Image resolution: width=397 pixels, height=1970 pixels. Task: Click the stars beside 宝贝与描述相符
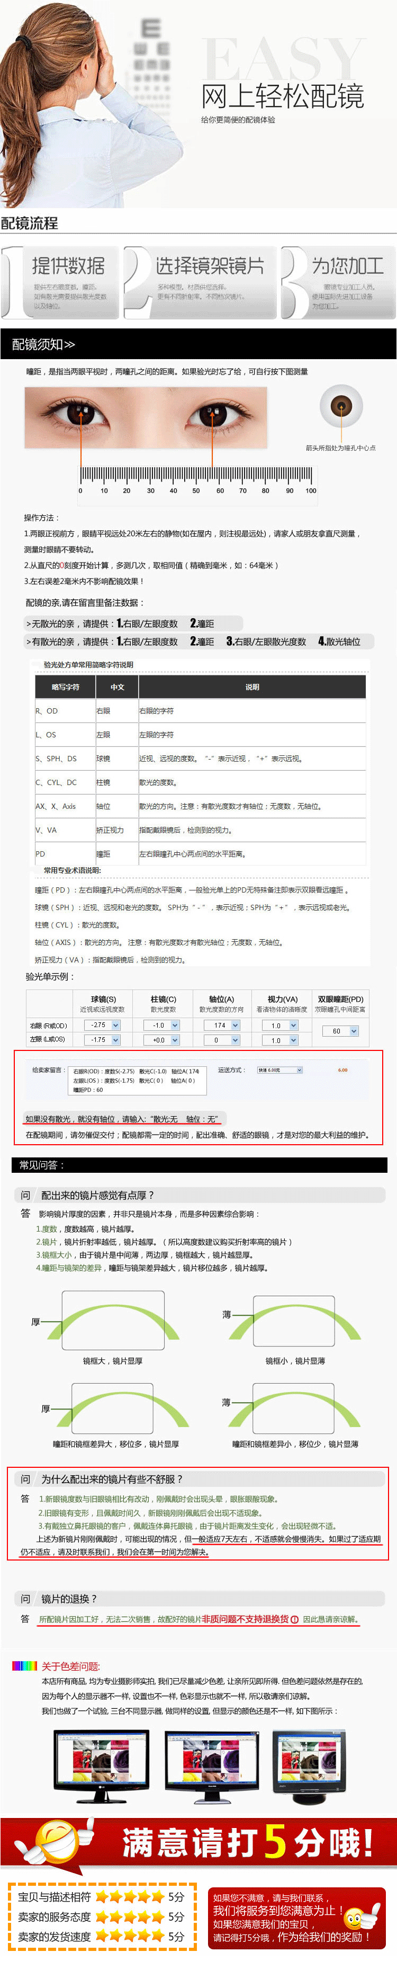tap(131, 1896)
